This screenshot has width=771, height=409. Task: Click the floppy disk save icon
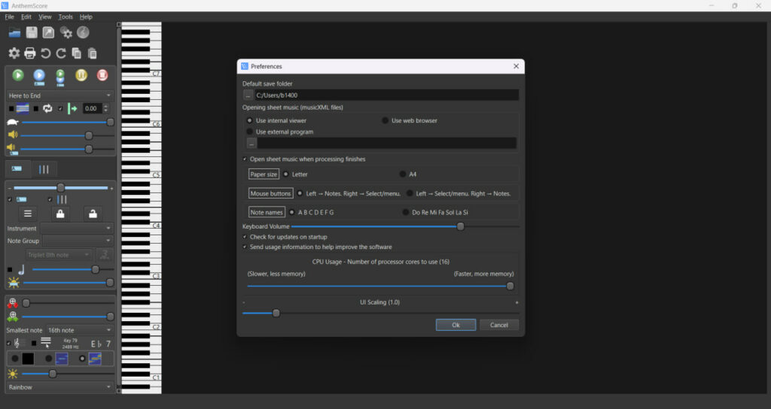pyautogui.click(x=32, y=33)
